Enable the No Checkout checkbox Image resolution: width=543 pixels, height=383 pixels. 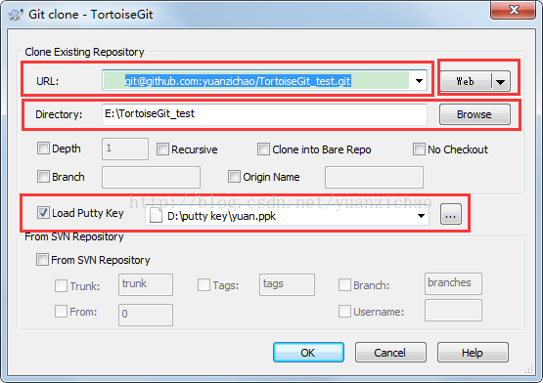419,149
